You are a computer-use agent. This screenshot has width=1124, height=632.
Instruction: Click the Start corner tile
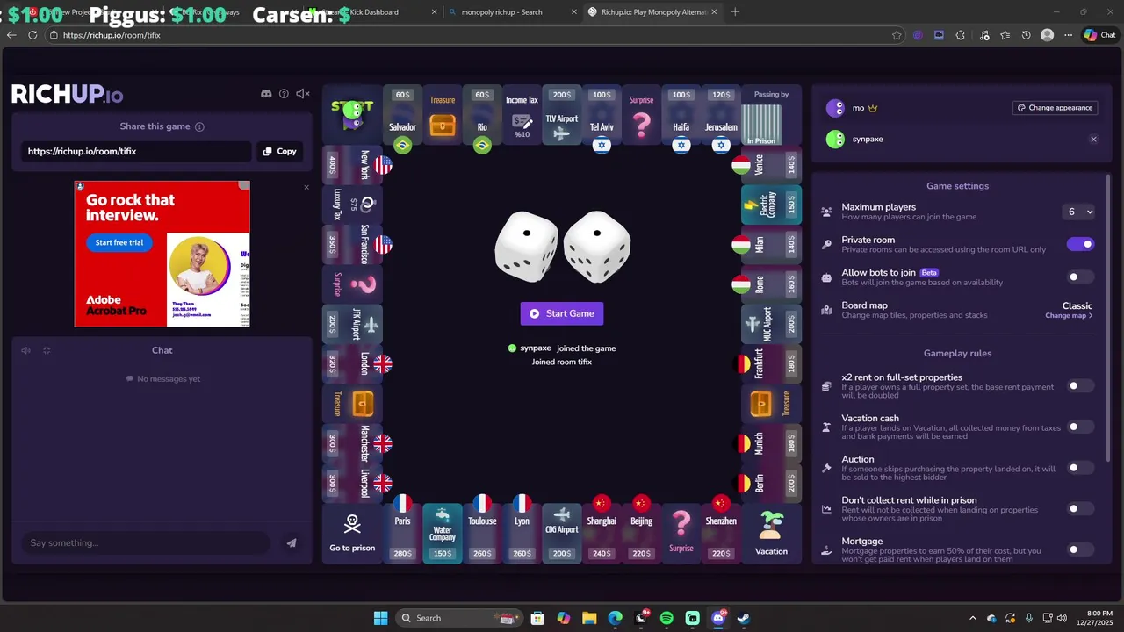tap(352, 115)
